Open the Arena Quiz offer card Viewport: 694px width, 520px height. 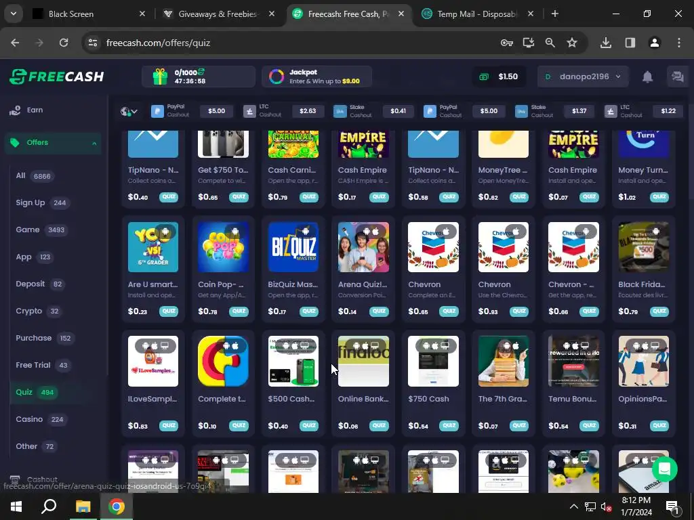pos(363,268)
